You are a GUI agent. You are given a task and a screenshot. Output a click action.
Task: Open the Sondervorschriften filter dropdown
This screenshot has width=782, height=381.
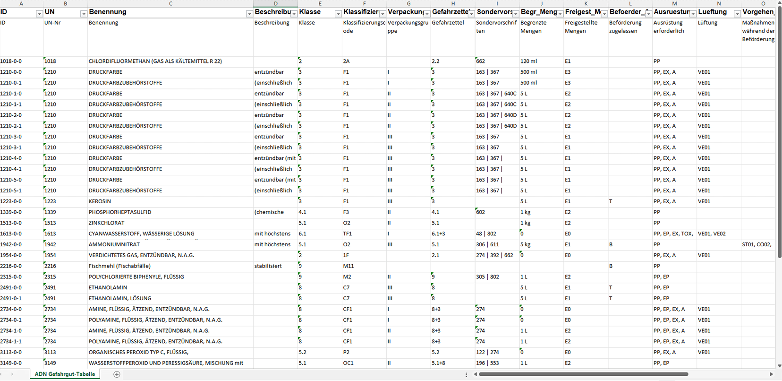tap(516, 14)
